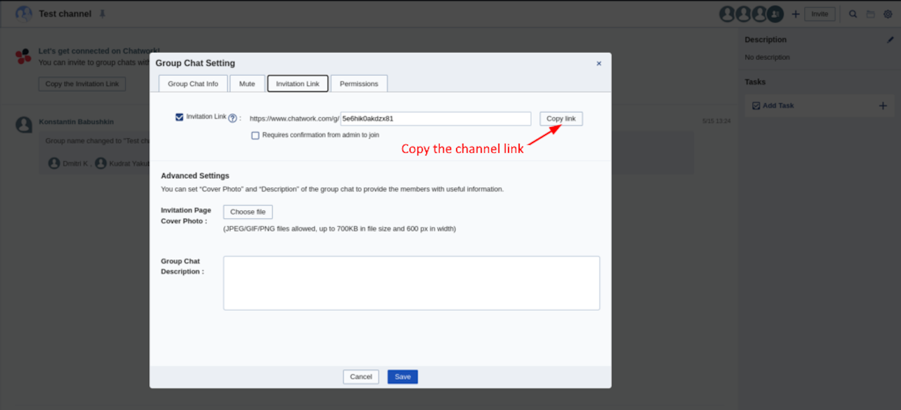
Task: Switch to the Mute tab
Action: 247,84
